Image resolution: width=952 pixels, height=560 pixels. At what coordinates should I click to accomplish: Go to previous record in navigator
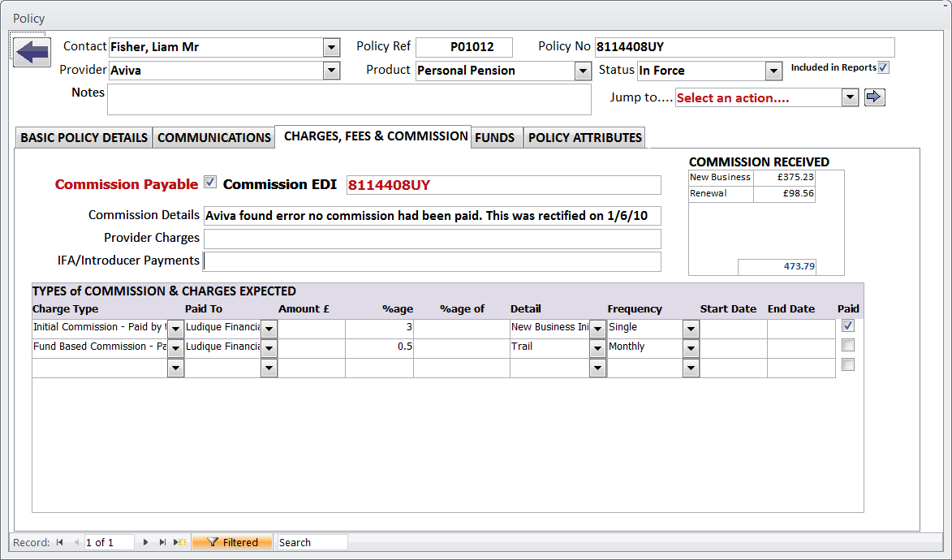[x=76, y=542]
